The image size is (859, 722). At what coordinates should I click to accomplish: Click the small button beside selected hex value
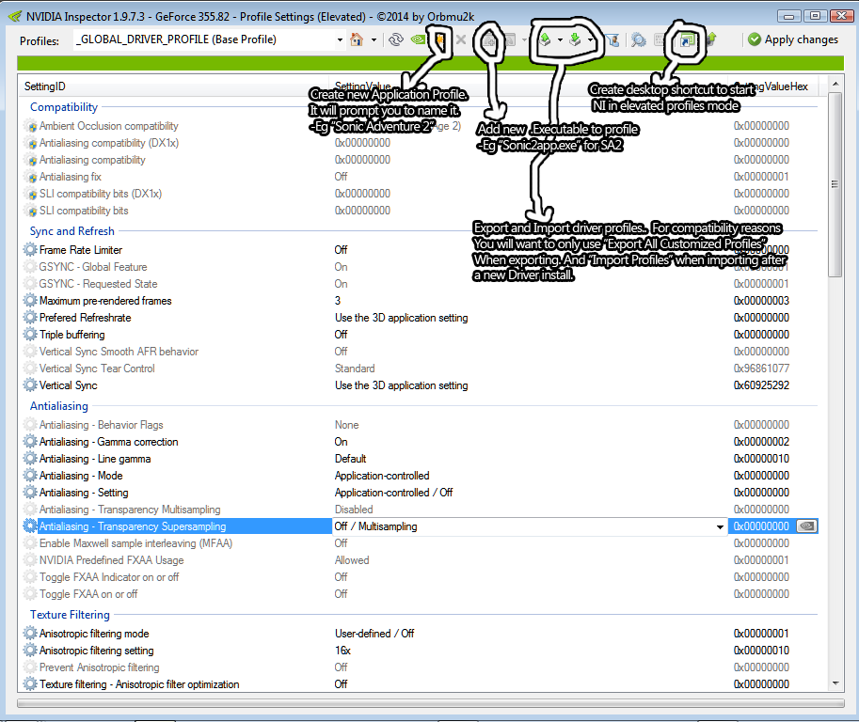click(806, 526)
